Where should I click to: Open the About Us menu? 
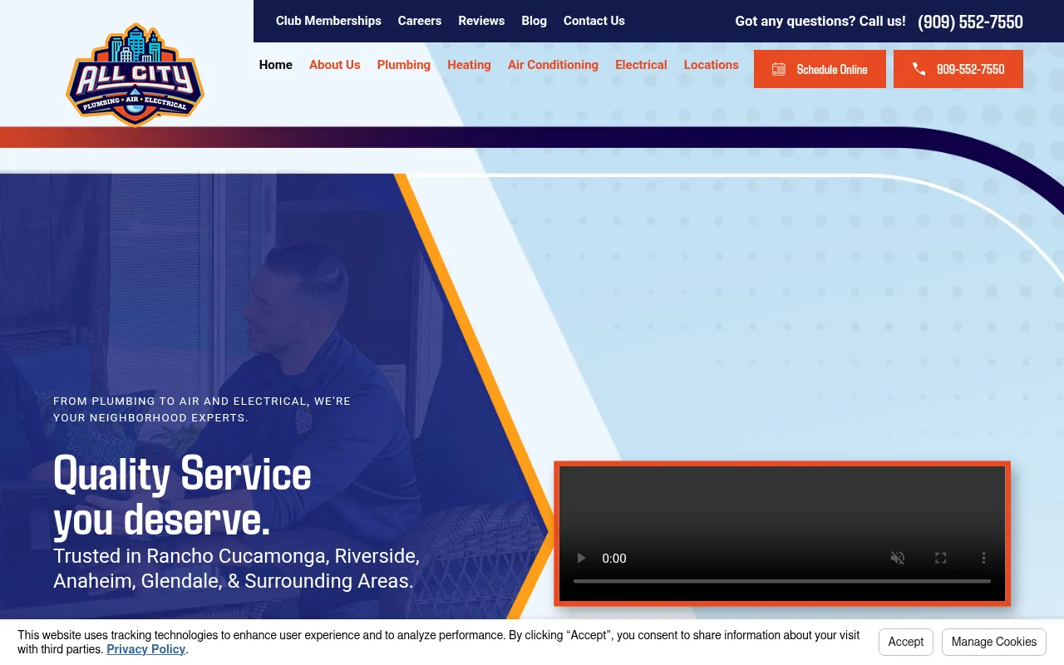click(x=335, y=65)
